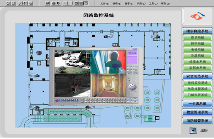Select the camera icon in top-right room

click(155, 37)
